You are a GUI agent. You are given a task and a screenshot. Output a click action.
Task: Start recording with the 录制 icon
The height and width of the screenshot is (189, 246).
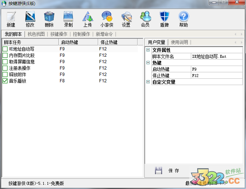click(68, 17)
